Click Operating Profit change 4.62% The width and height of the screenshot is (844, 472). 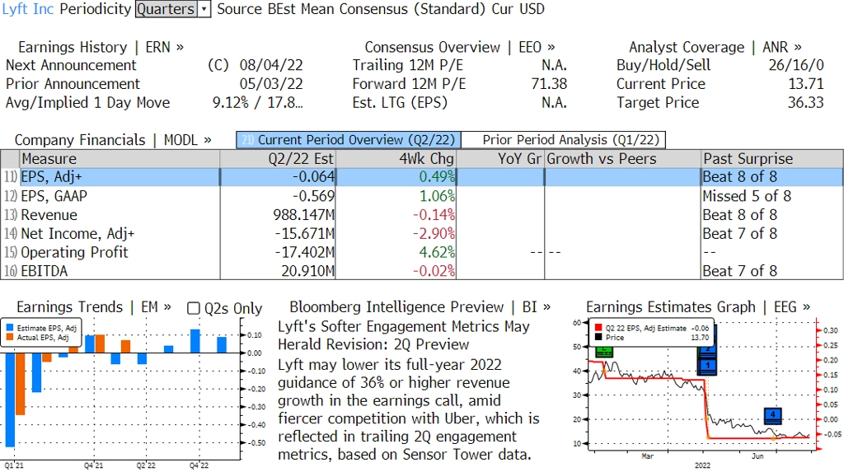[437, 252]
